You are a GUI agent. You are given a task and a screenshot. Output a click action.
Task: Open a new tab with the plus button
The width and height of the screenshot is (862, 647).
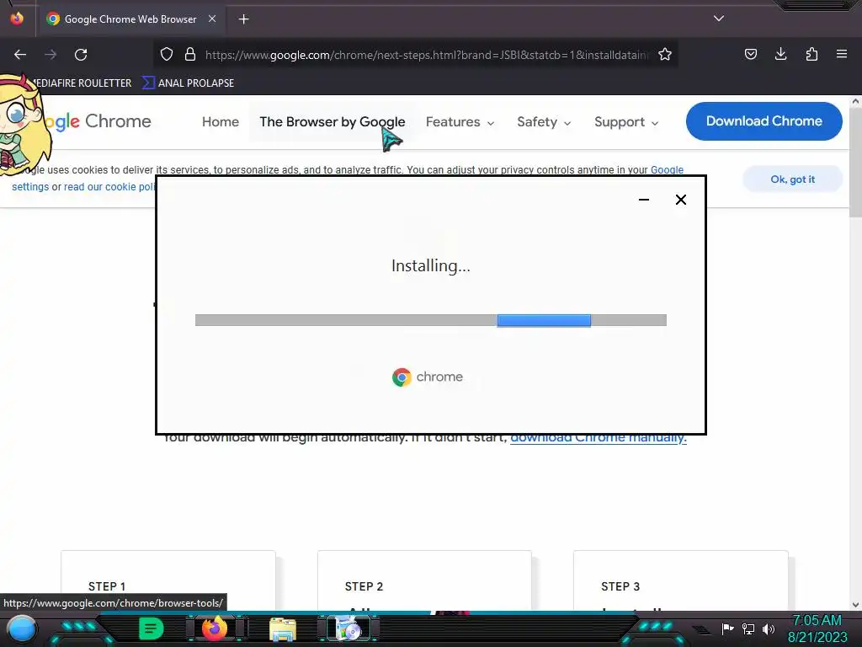[243, 19]
